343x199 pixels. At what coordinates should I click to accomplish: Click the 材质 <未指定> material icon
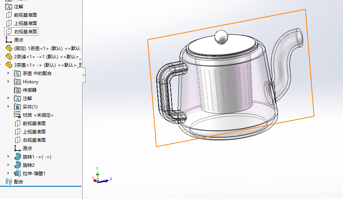pyautogui.click(x=17, y=115)
